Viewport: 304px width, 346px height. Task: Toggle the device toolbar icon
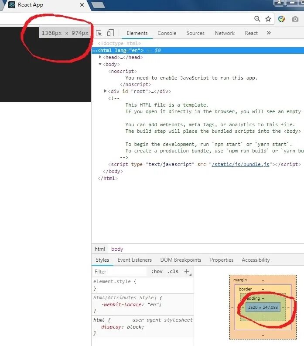[110, 33]
